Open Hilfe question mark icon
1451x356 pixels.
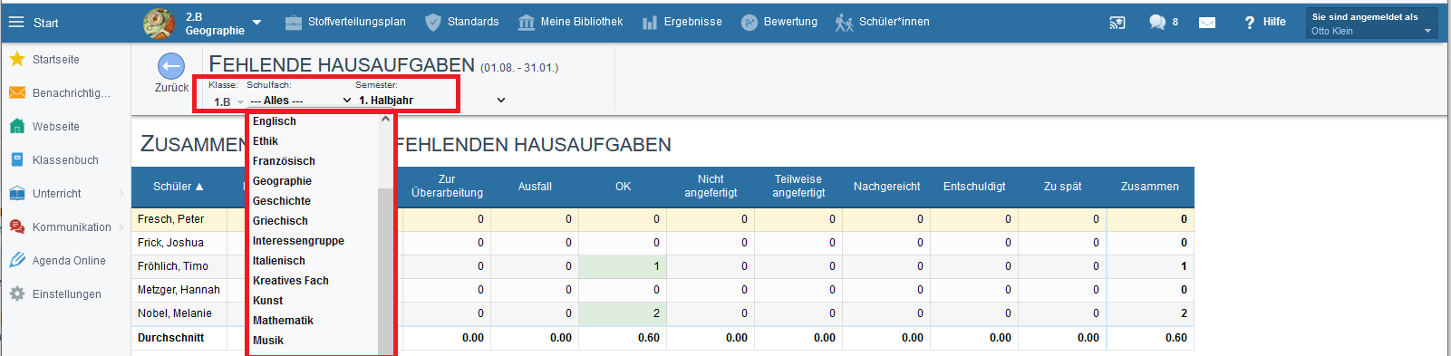click(x=1250, y=23)
